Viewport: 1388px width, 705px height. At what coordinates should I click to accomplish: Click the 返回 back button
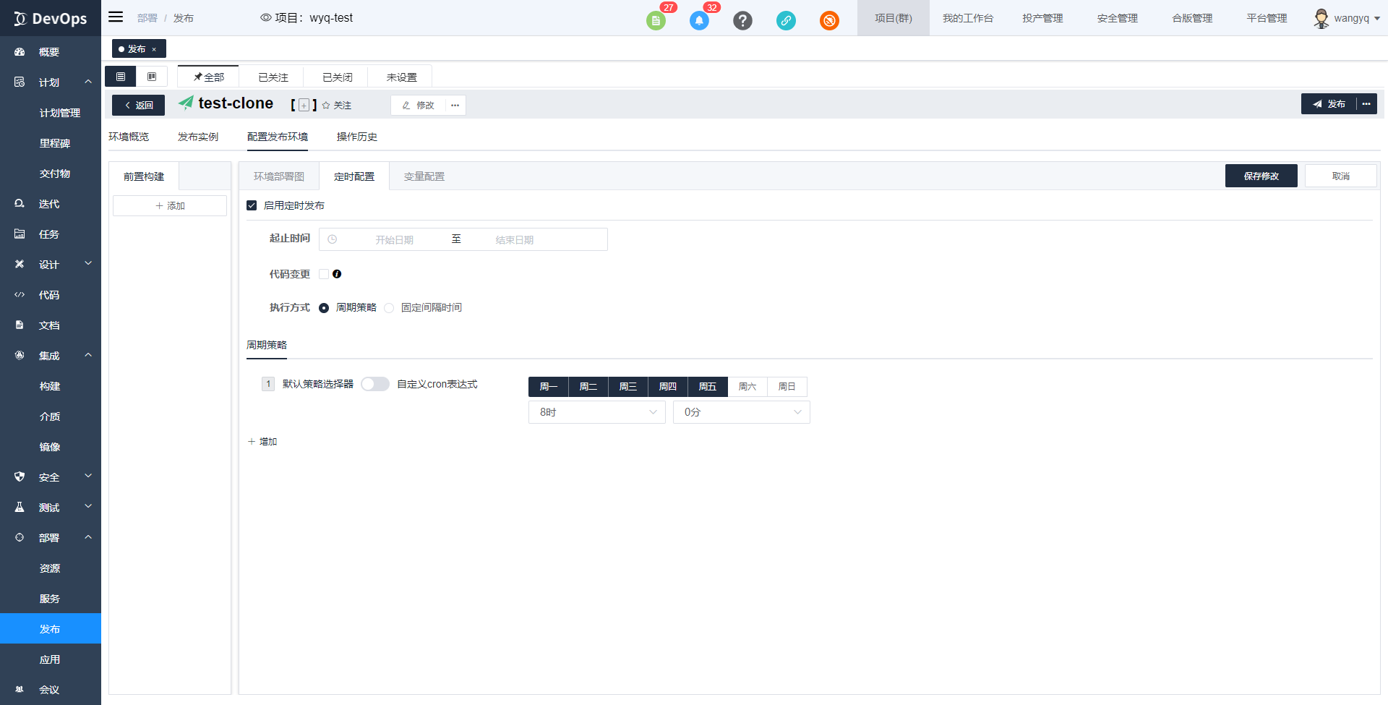pos(138,105)
